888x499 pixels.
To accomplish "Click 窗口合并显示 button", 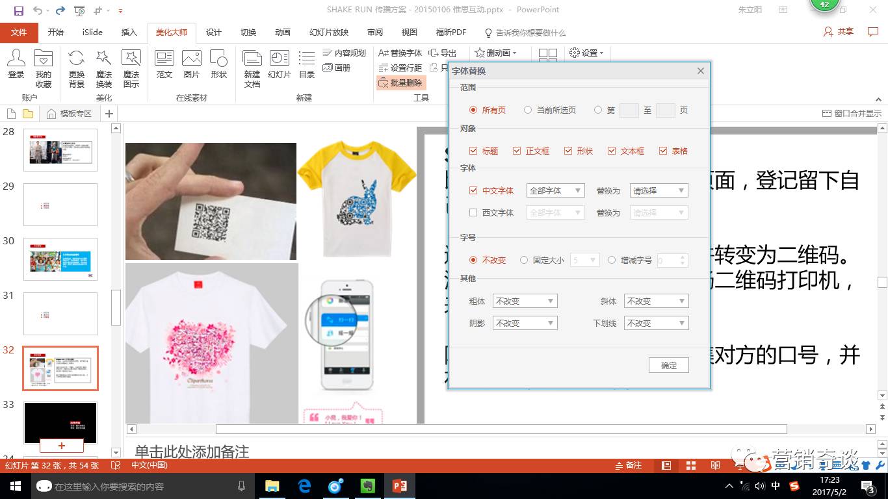I will [x=852, y=114].
